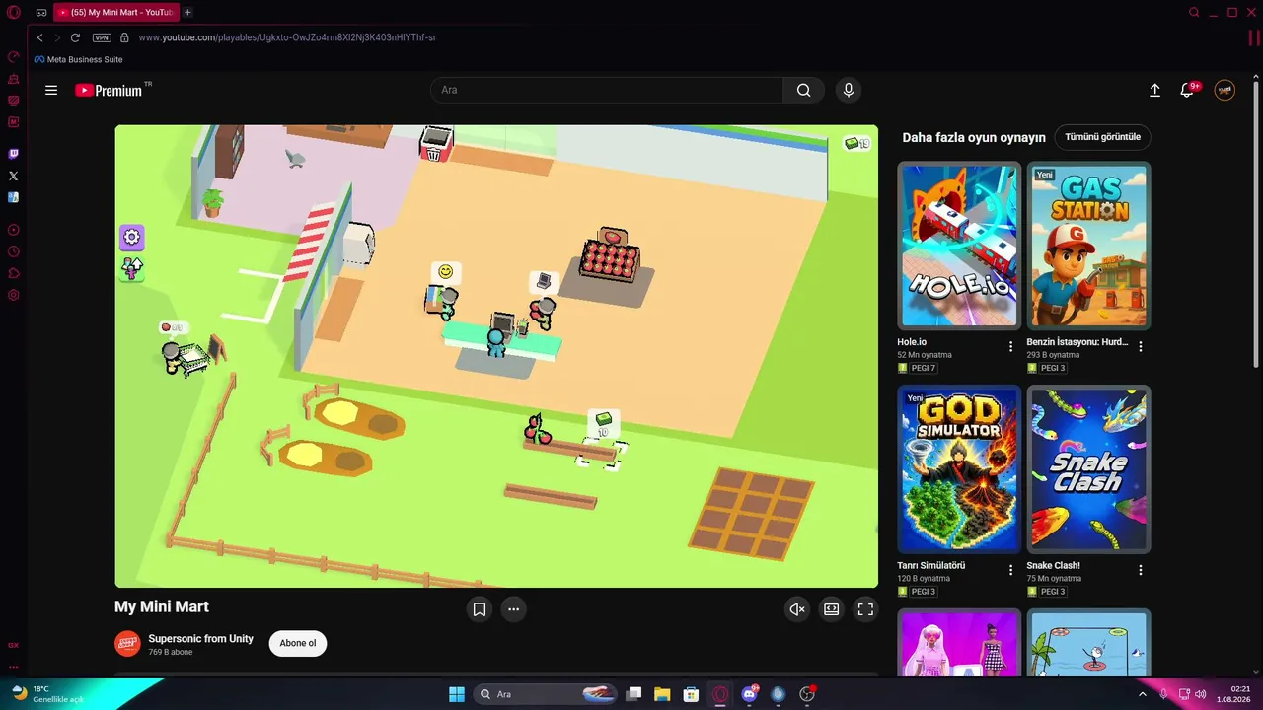
Task: Open the Meta Business Suite bookmark
Action: 78,59
